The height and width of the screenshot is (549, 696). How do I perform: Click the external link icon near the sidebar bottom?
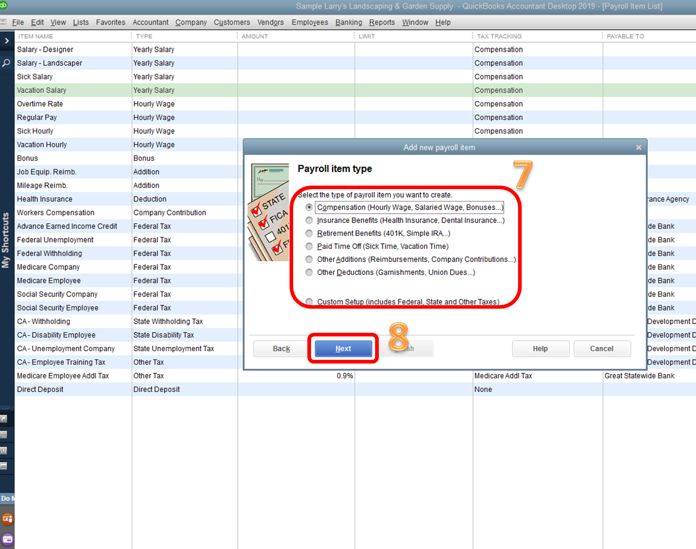[7, 418]
